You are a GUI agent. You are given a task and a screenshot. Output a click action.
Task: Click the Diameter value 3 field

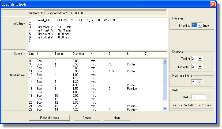[x=194, y=67]
